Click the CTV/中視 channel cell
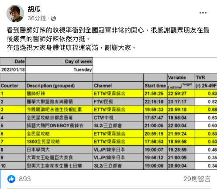Screen dimensions: 217x189 pyautogui.click(x=118, y=118)
